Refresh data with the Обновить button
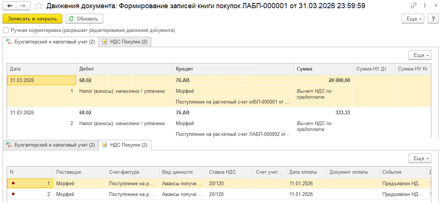 [84, 19]
